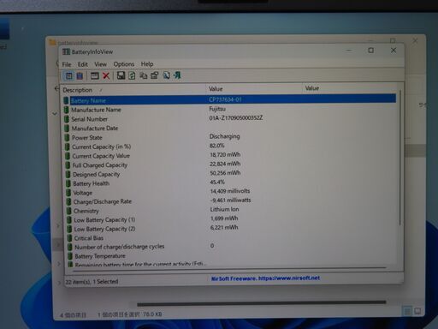Click the Fujitsu manufacturer value

click(217, 109)
